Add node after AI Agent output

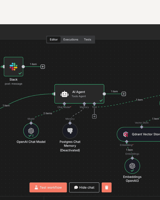[x=124, y=94]
